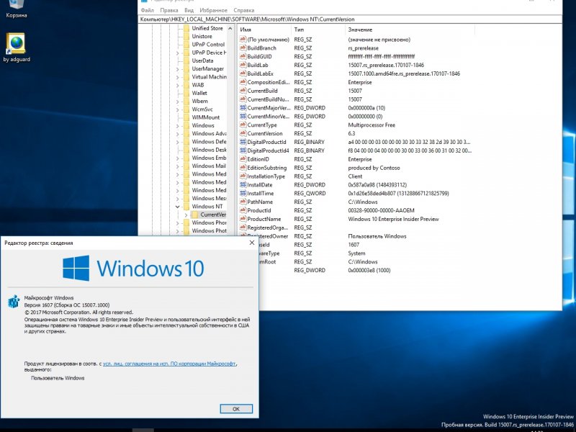Click the "Multiprocessor Free" value data
This screenshot has height=432, width=576.
pyautogui.click(x=372, y=125)
